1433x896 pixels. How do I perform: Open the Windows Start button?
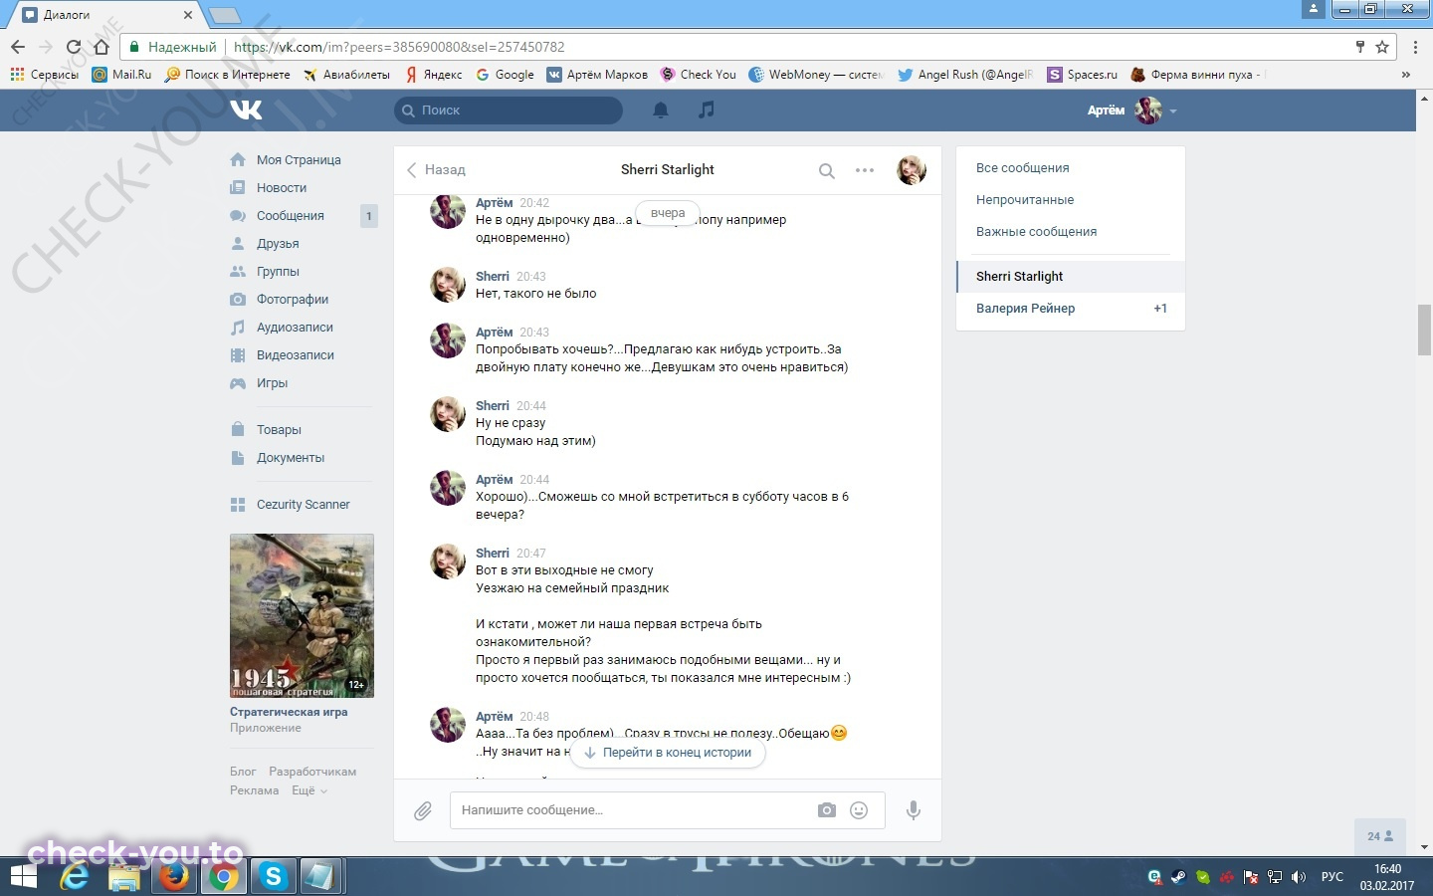pos(23,877)
